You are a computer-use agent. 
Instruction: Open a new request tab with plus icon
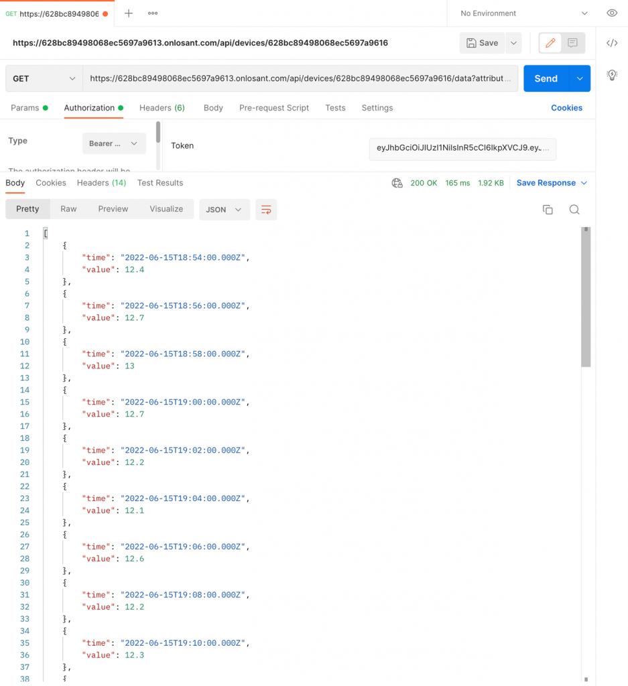(x=129, y=13)
